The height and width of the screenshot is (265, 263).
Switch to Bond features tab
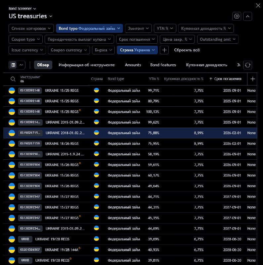coord(163,65)
